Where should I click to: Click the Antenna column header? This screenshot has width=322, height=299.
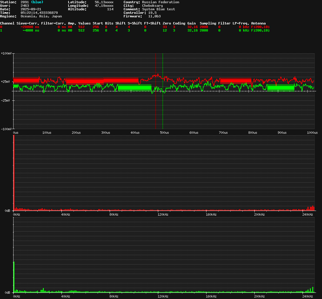tap(258, 23)
